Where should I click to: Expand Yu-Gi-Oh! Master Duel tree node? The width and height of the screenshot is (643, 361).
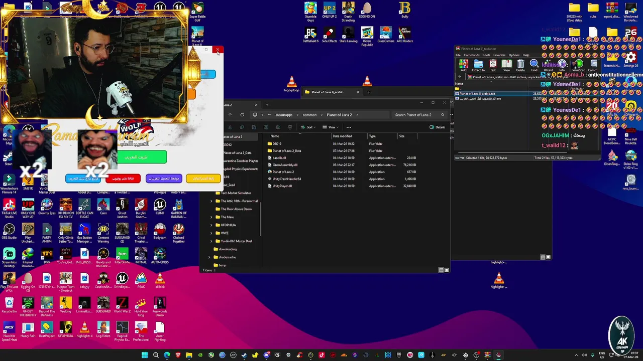(211, 241)
